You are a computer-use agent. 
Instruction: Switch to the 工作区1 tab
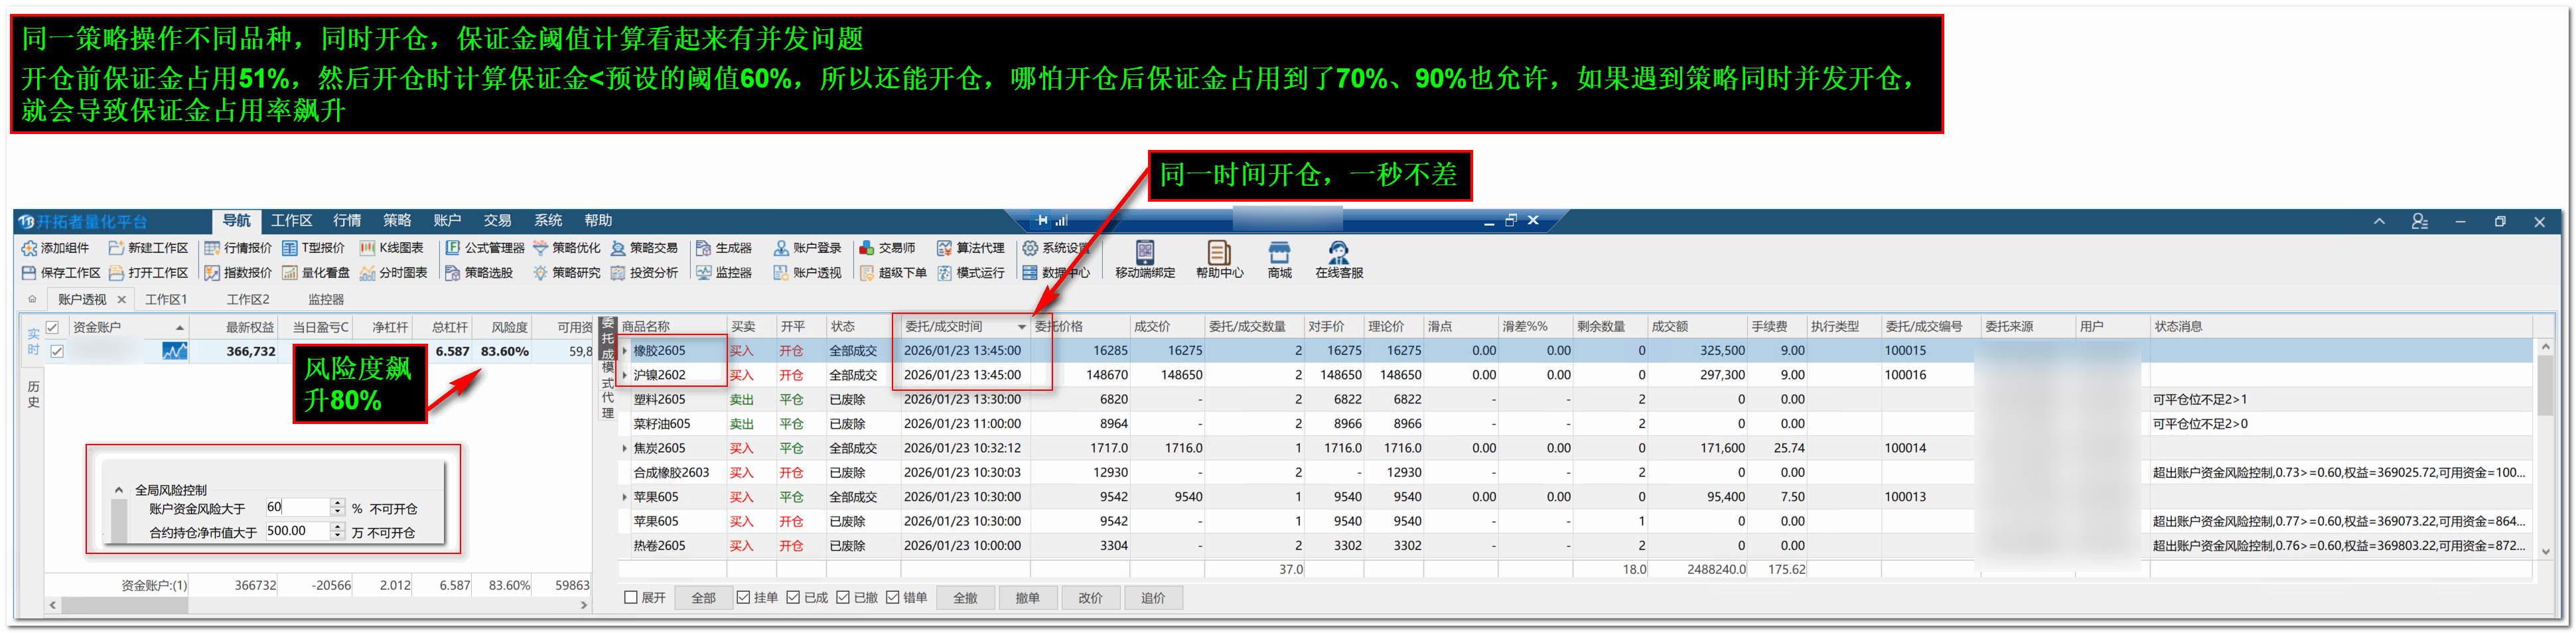coord(166,299)
